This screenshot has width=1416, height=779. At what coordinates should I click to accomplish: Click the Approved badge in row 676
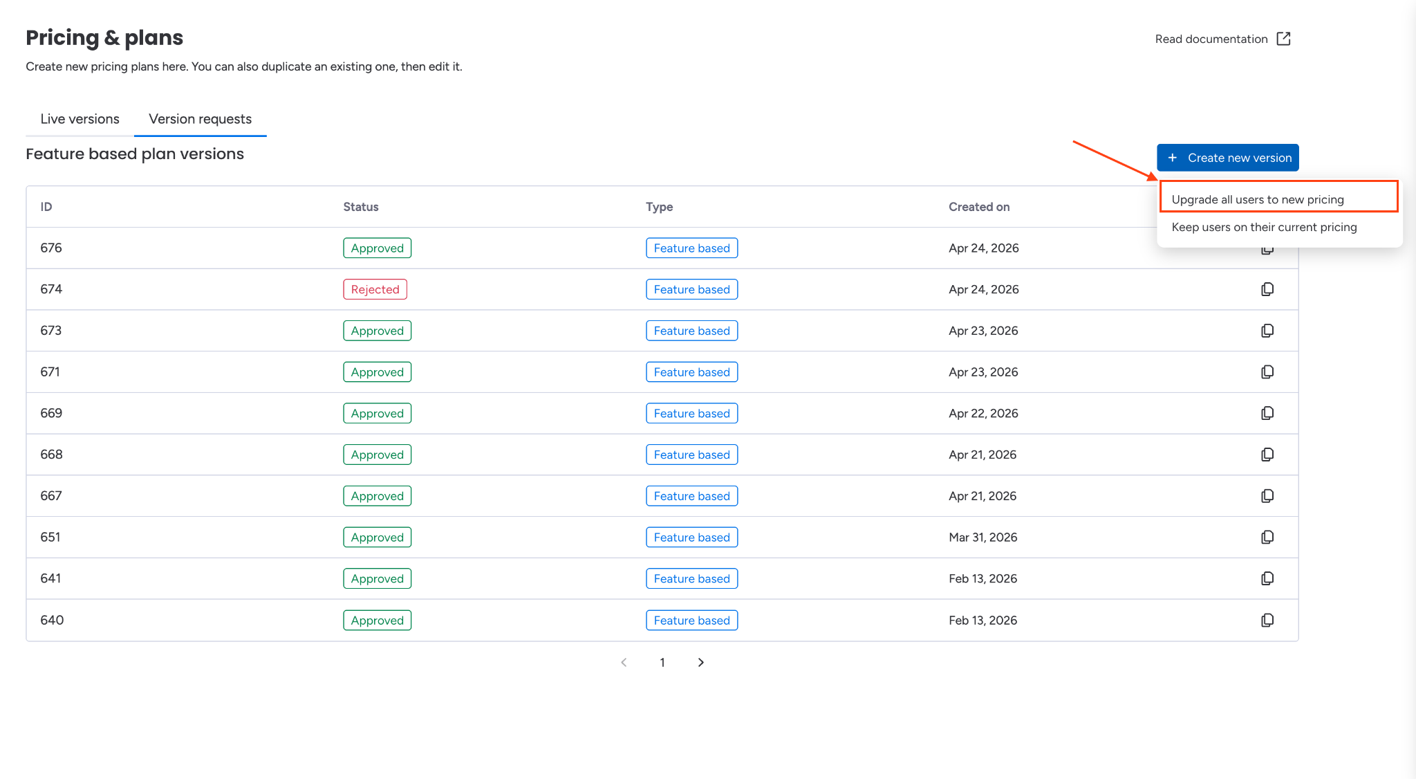tap(377, 248)
